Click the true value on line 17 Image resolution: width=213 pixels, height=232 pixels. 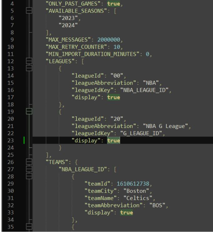(114, 97)
